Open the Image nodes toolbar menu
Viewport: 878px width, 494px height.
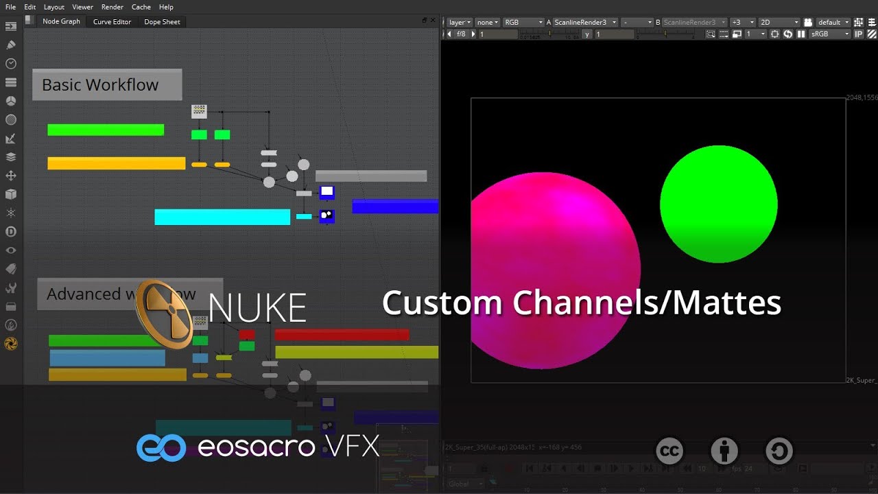(11, 27)
